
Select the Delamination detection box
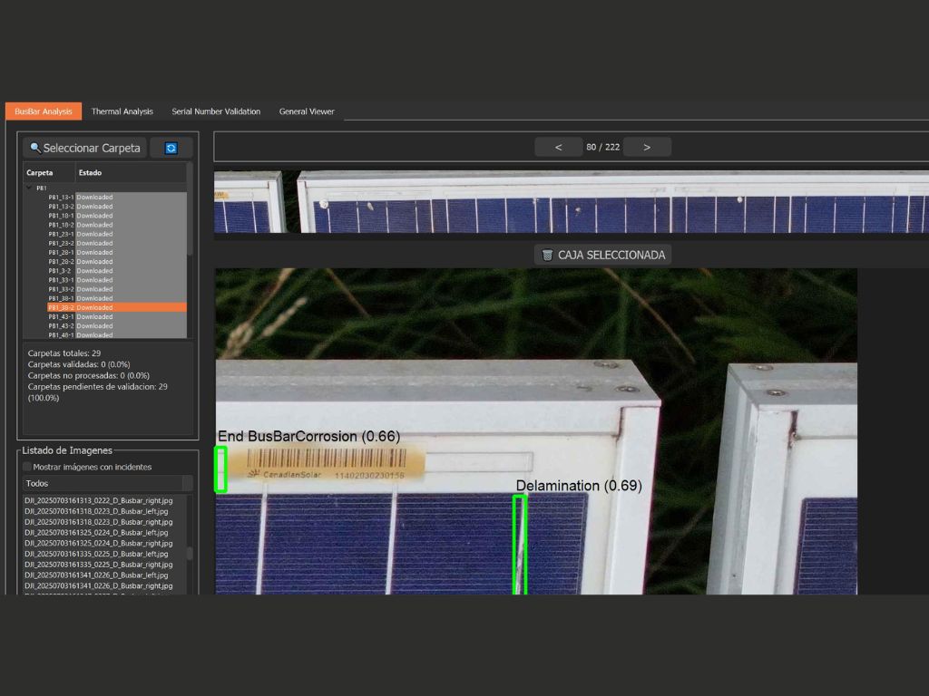(x=520, y=544)
